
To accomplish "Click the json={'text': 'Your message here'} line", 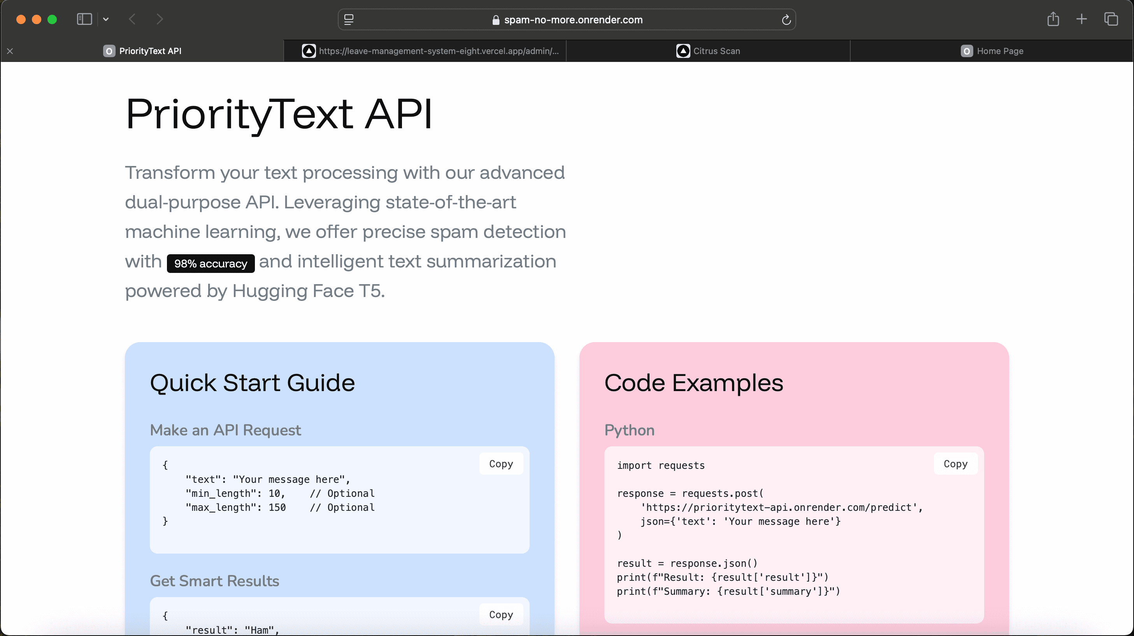I will 741,521.
